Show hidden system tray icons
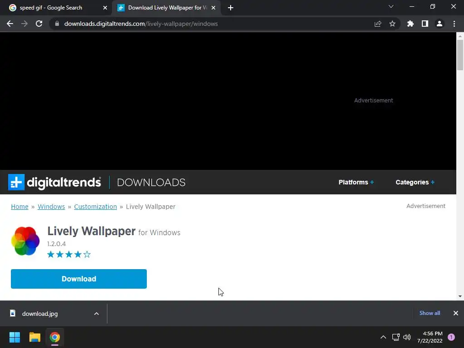Image resolution: width=464 pixels, height=348 pixels. pyautogui.click(x=383, y=337)
